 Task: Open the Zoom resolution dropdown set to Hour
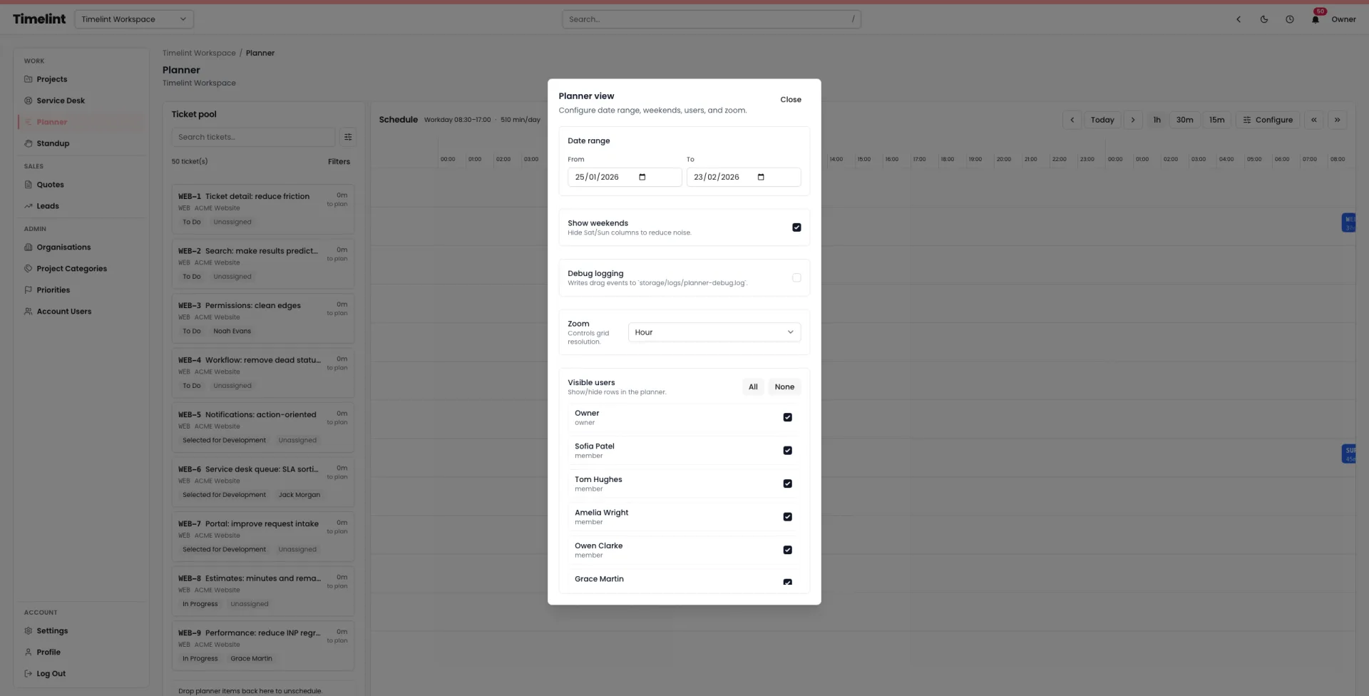coord(714,332)
